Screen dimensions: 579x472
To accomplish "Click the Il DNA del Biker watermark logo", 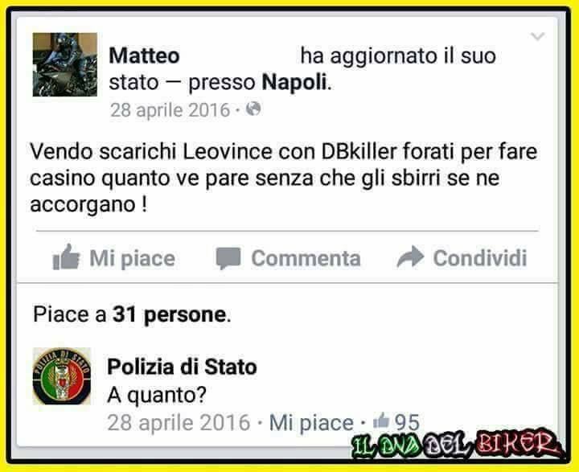I will 457,445.
